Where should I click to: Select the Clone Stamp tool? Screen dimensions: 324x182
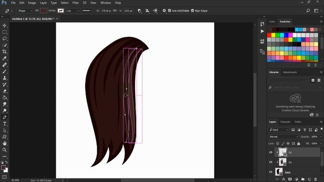tap(5, 78)
